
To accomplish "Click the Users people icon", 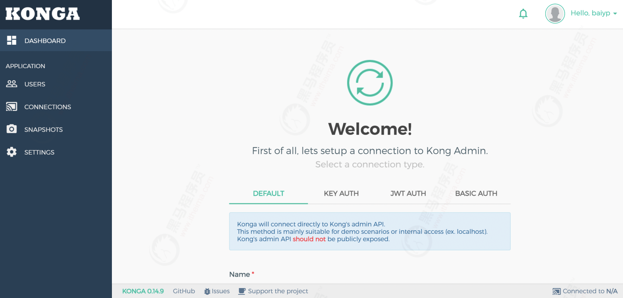I will [x=12, y=84].
